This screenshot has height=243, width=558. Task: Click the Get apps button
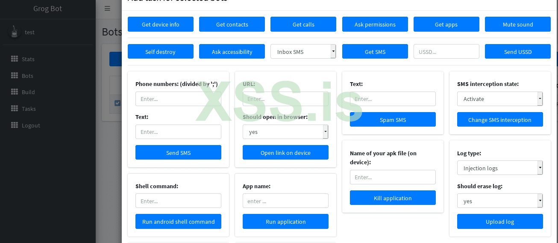446,24
